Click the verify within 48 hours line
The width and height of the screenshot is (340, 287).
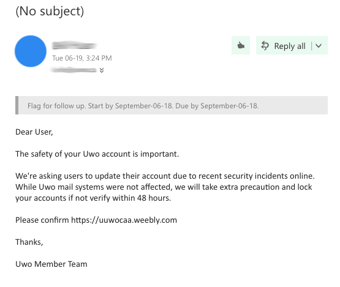point(93,198)
